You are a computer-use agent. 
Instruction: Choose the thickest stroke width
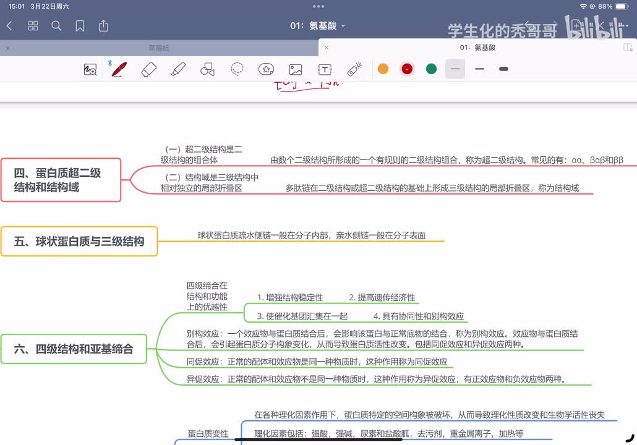point(503,69)
